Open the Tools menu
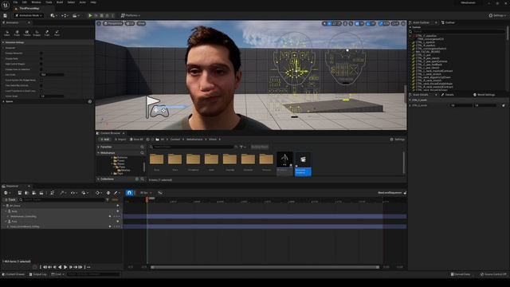This screenshot has width=510, height=287. [x=49, y=2]
